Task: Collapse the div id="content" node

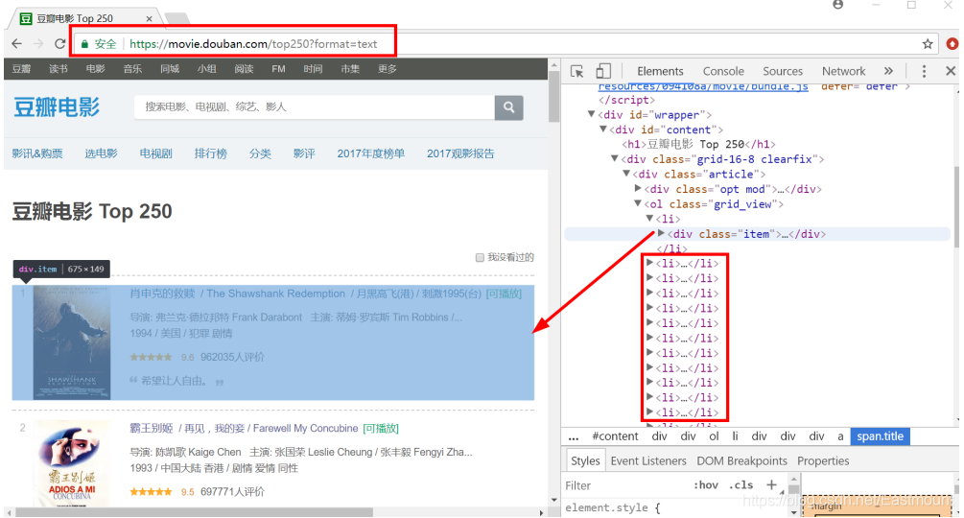Action: [x=603, y=129]
